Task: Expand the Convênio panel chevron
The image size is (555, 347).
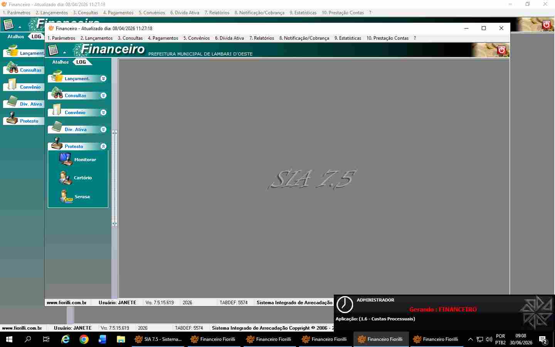Action: 103,113
